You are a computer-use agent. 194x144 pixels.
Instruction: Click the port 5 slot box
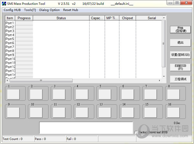pyautogui.click(x=105, y=94)
